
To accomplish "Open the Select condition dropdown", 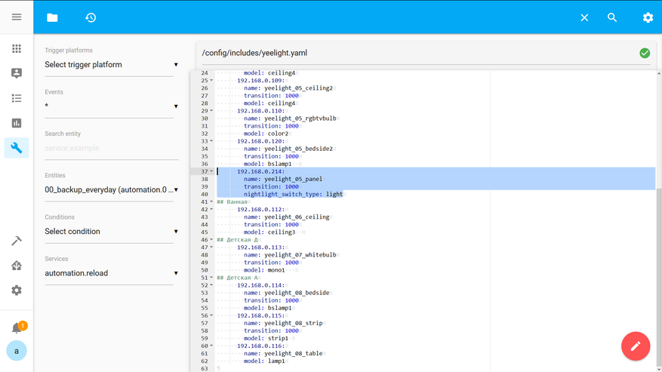I will 112,232.
